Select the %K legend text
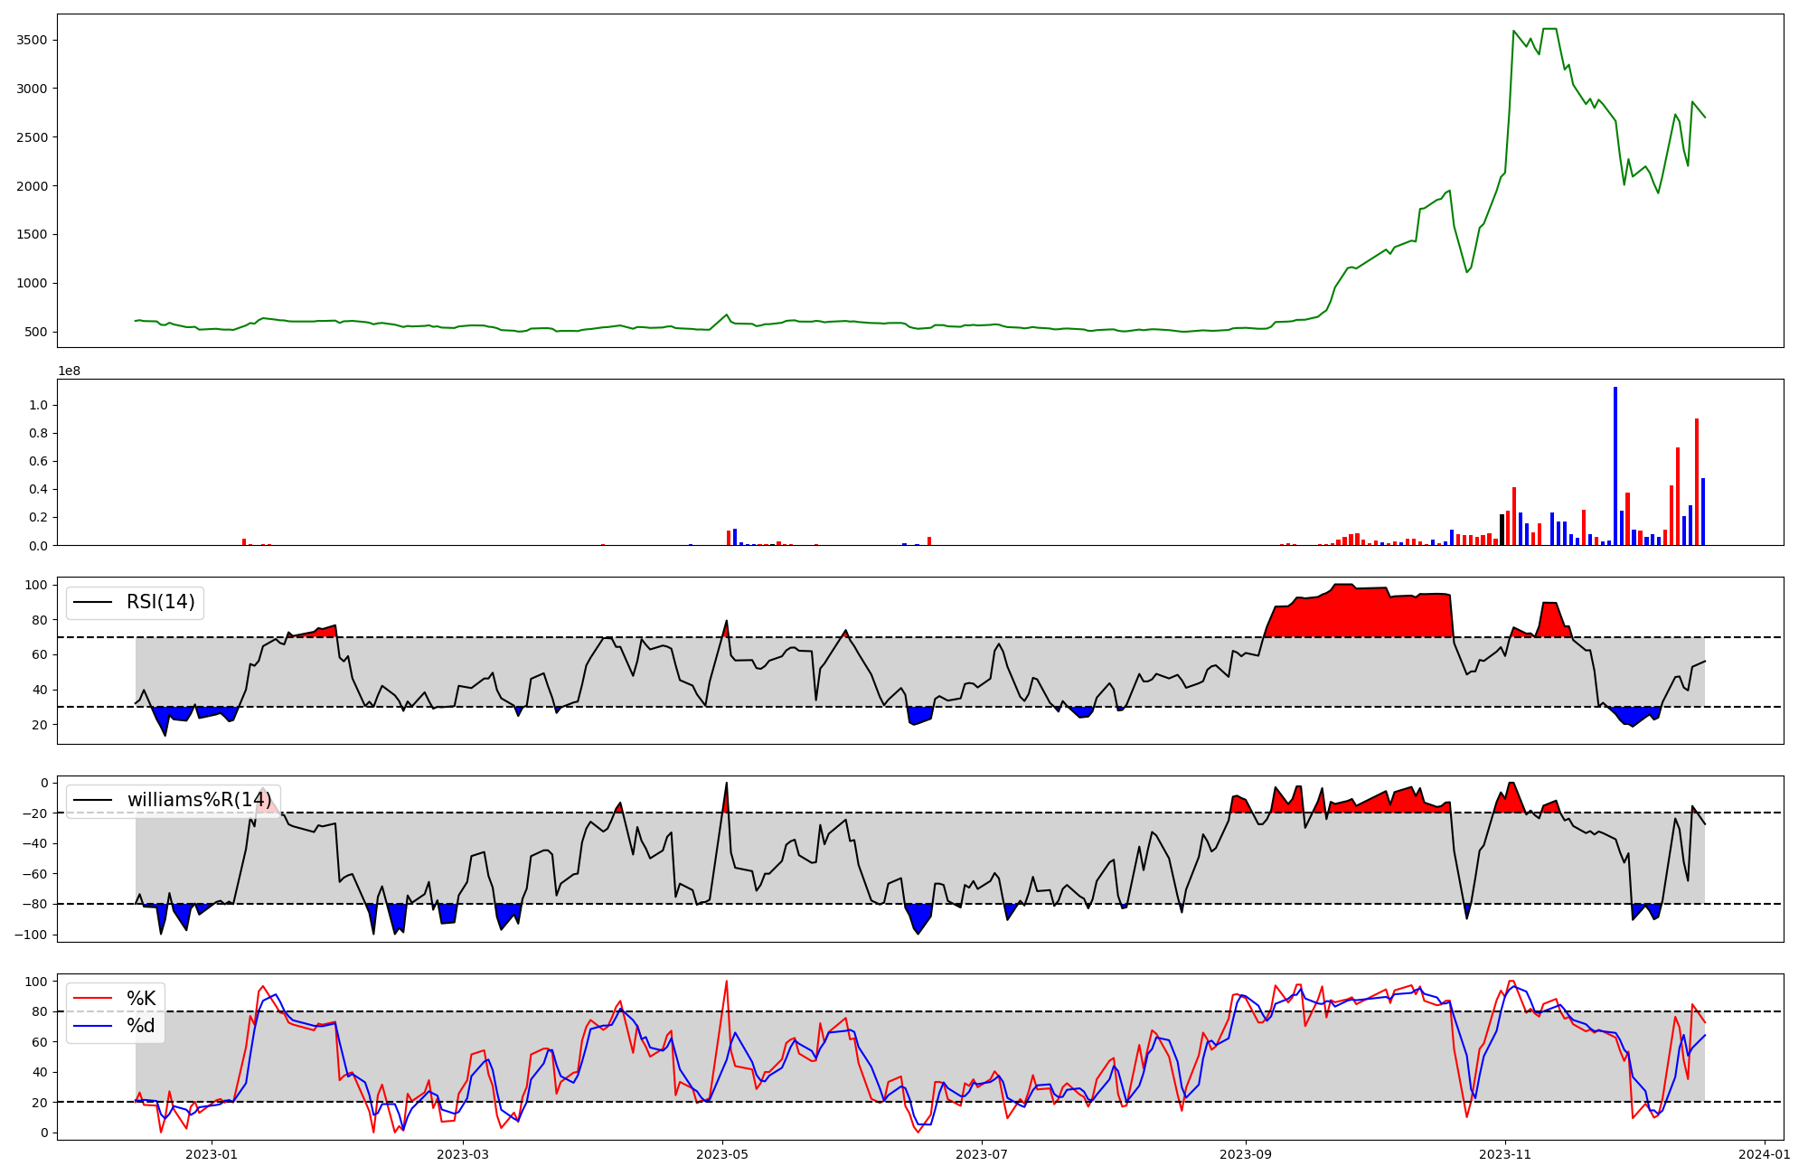 (141, 999)
